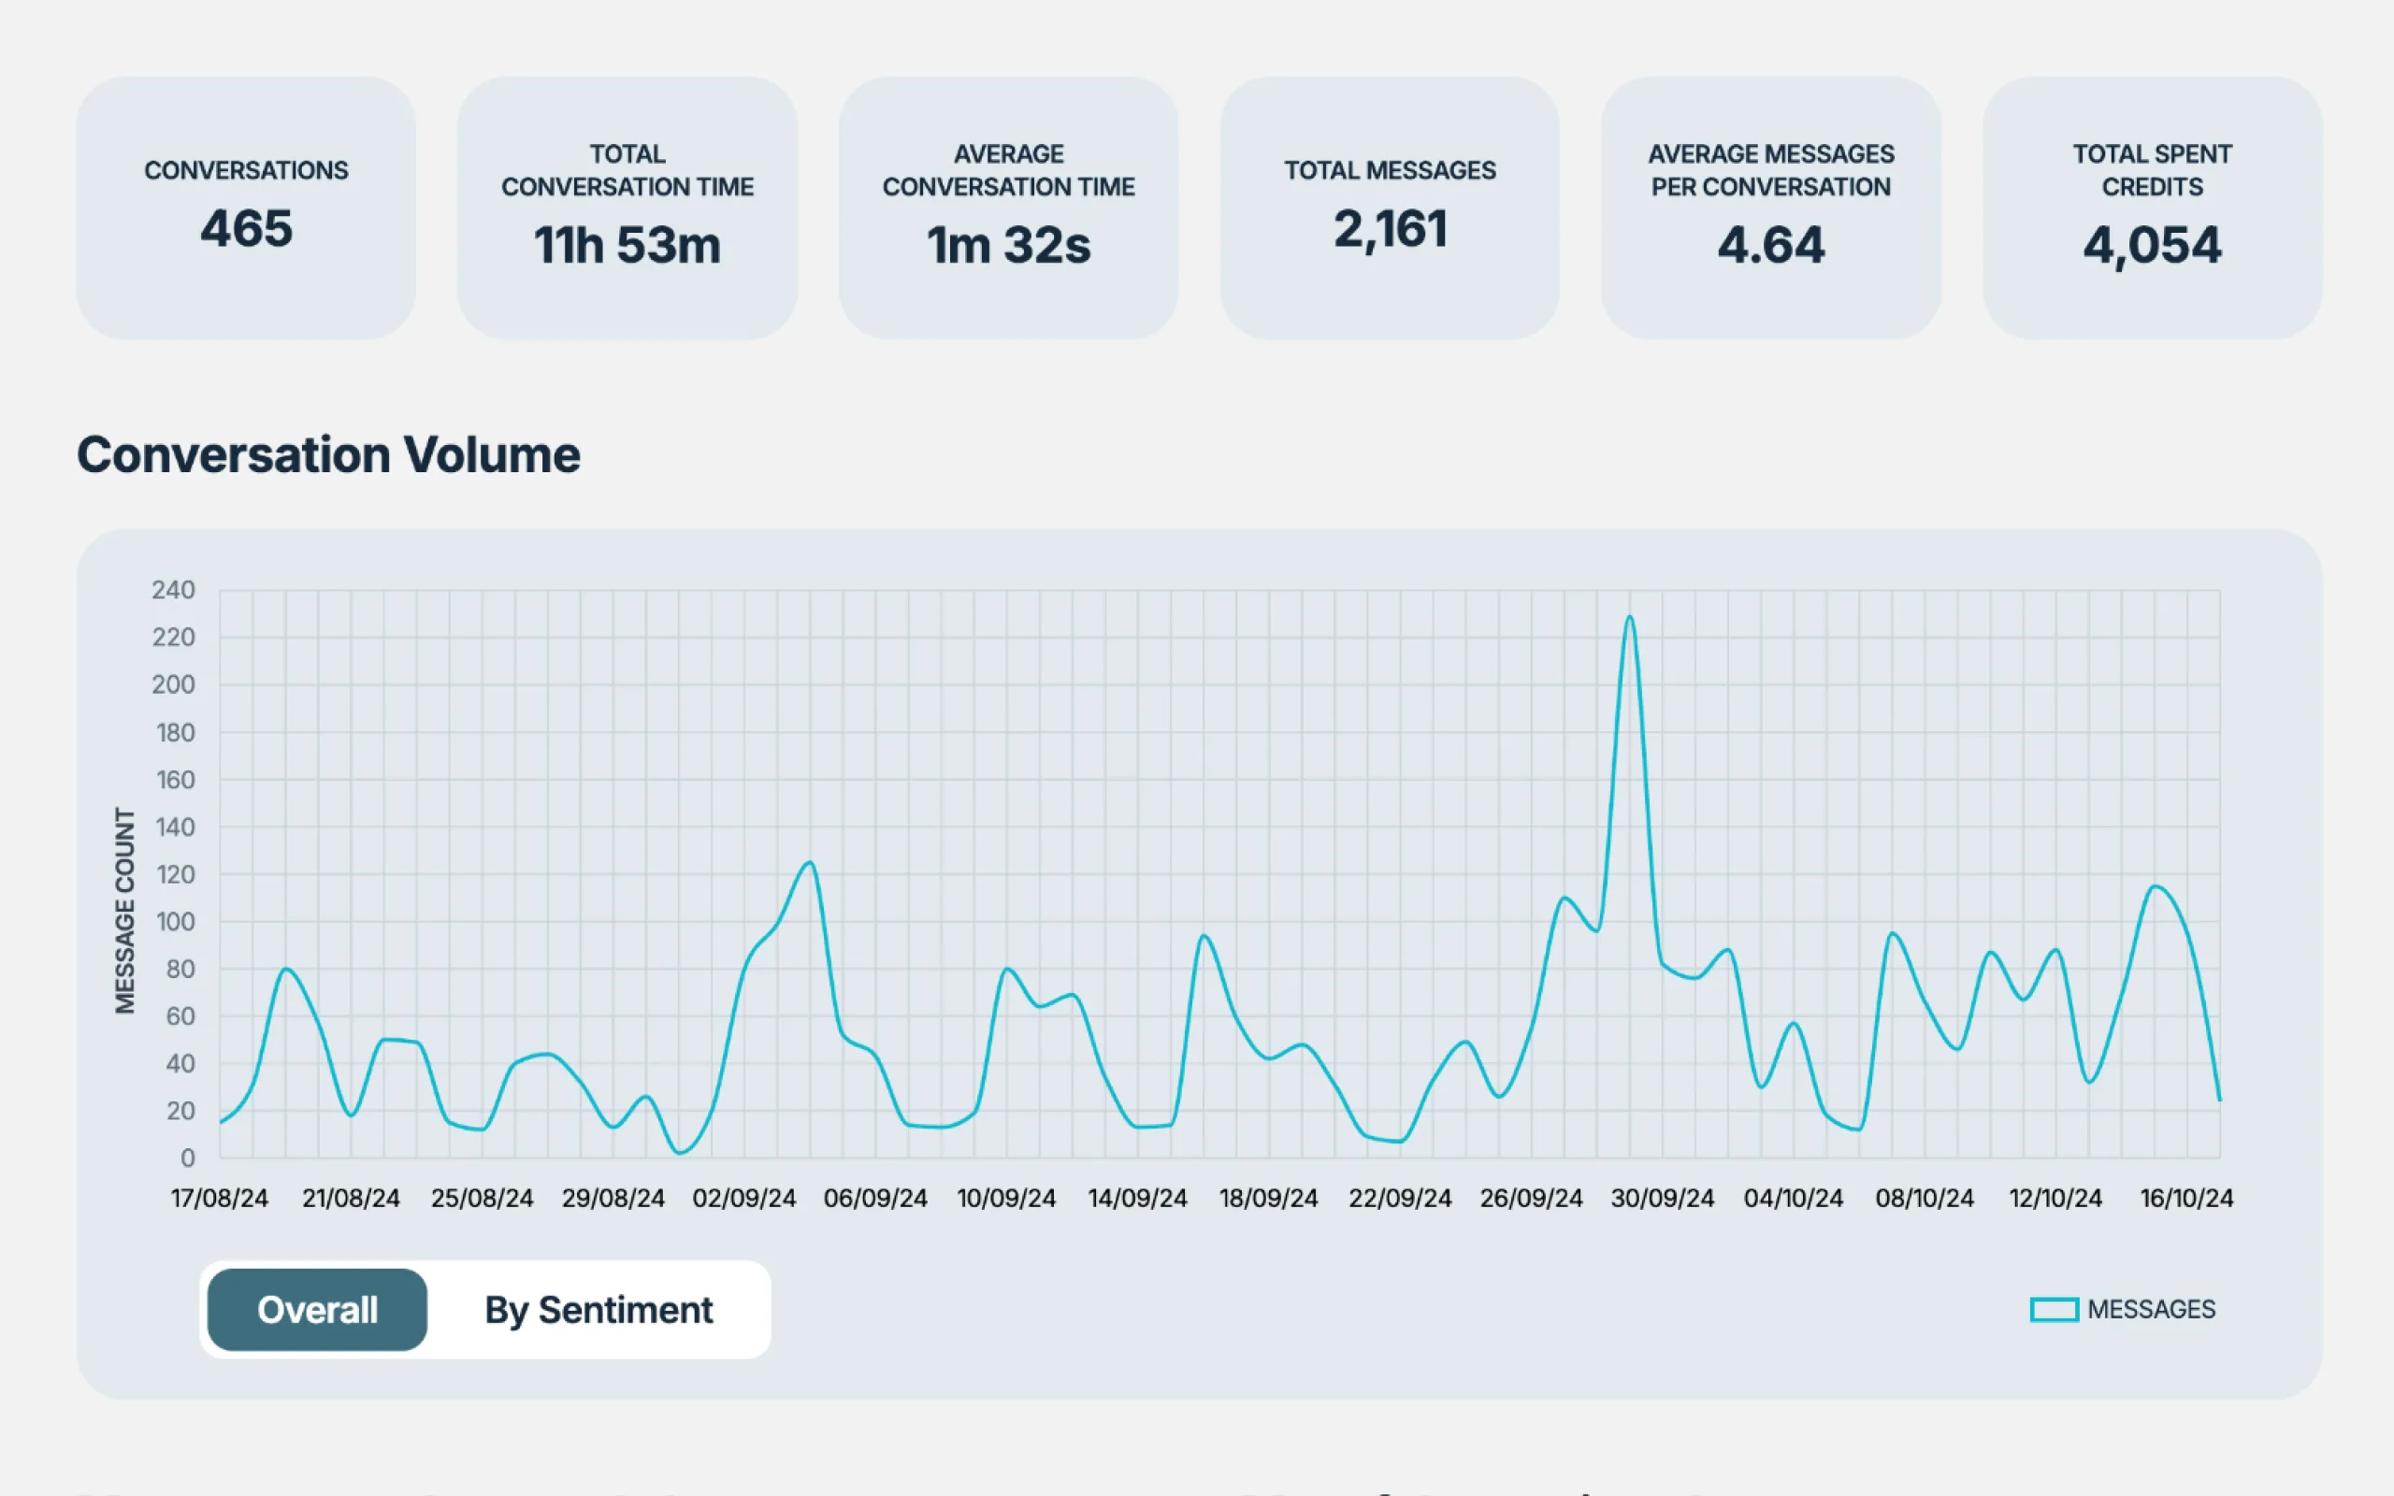
Task: Click the MESSAGES legend swatch
Action: pos(2056,1308)
